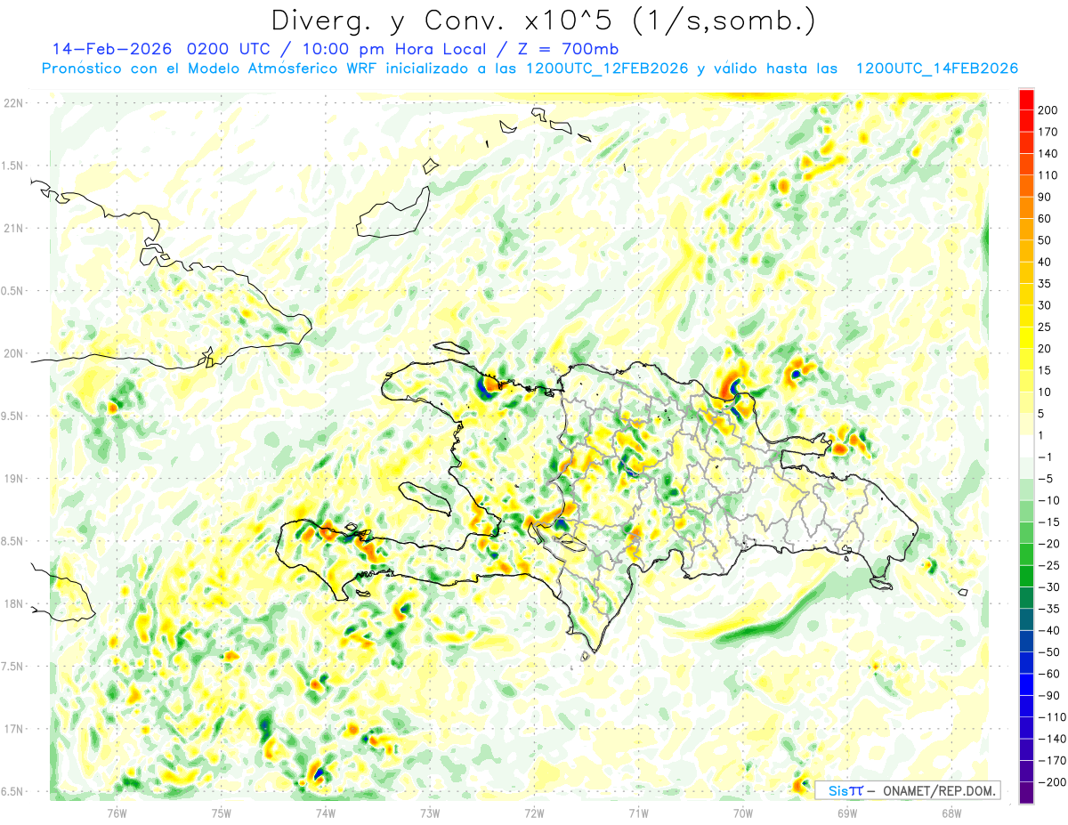Click the 76W longitude label

[117, 813]
